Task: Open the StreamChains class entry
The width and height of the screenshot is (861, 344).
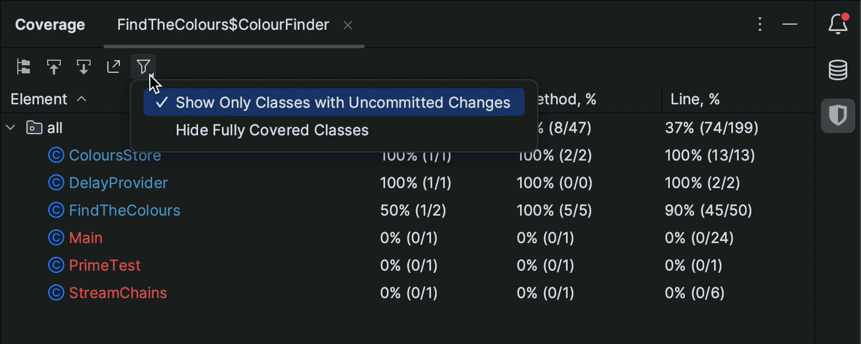Action: tap(118, 293)
